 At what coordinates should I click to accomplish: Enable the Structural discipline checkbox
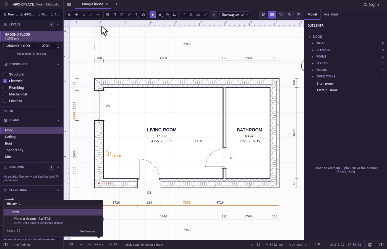(5, 74)
